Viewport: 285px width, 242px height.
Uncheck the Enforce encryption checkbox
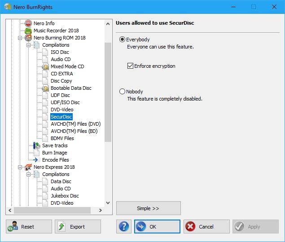click(x=130, y=66)
